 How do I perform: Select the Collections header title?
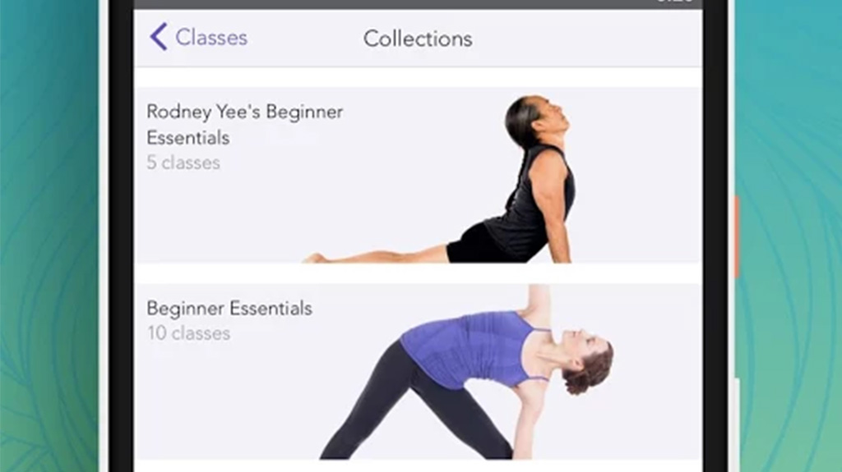pos(418,39)
